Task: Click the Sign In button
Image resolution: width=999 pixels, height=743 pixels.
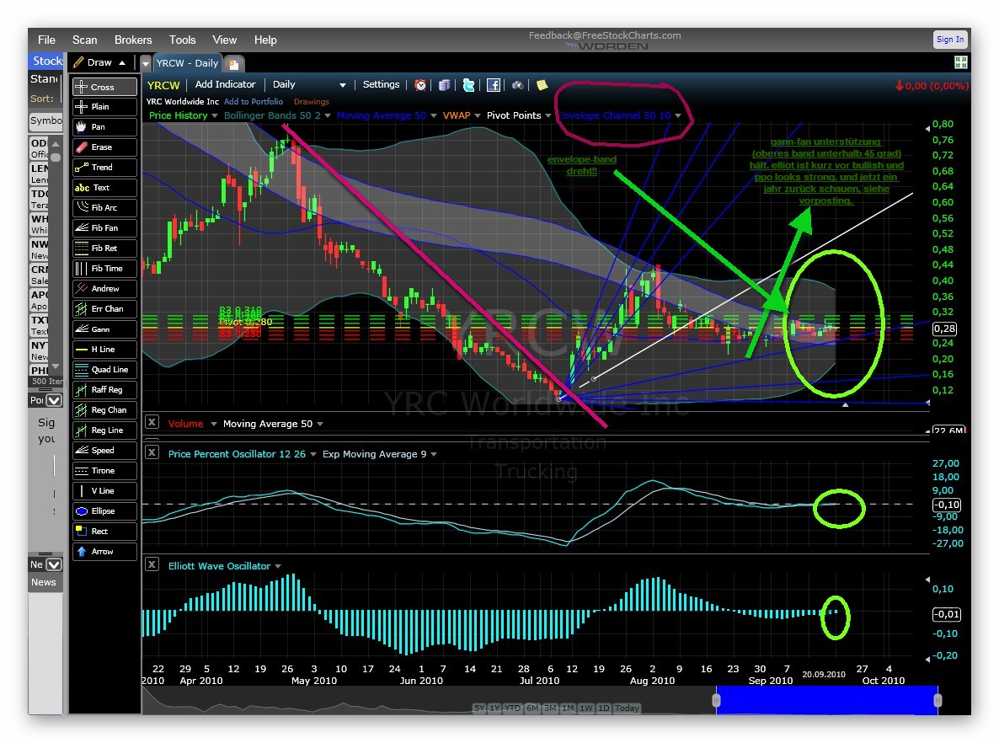Action: tap(950, 39)
